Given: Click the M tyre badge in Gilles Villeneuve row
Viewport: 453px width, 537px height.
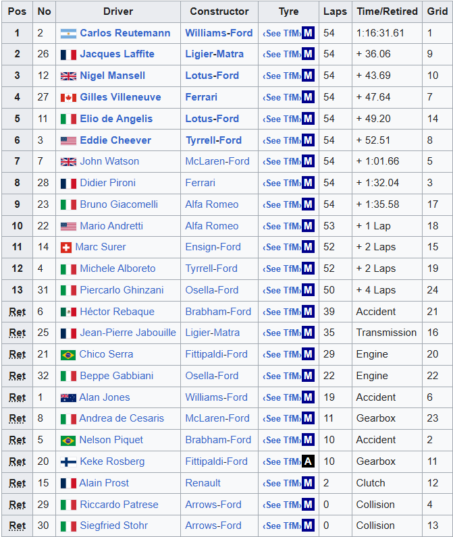Looking at the screenshot, I should point(308,97).
